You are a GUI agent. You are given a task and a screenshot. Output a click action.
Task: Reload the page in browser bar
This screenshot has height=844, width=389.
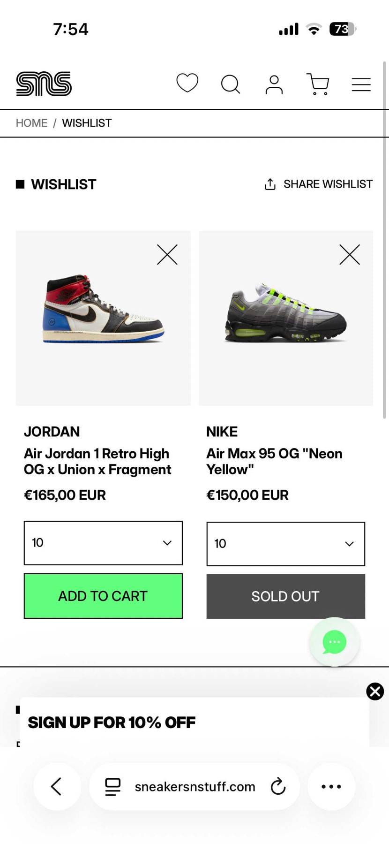point(278,786)
